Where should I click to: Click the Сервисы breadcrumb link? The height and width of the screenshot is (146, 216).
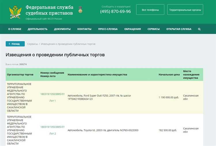pos(32,44)
